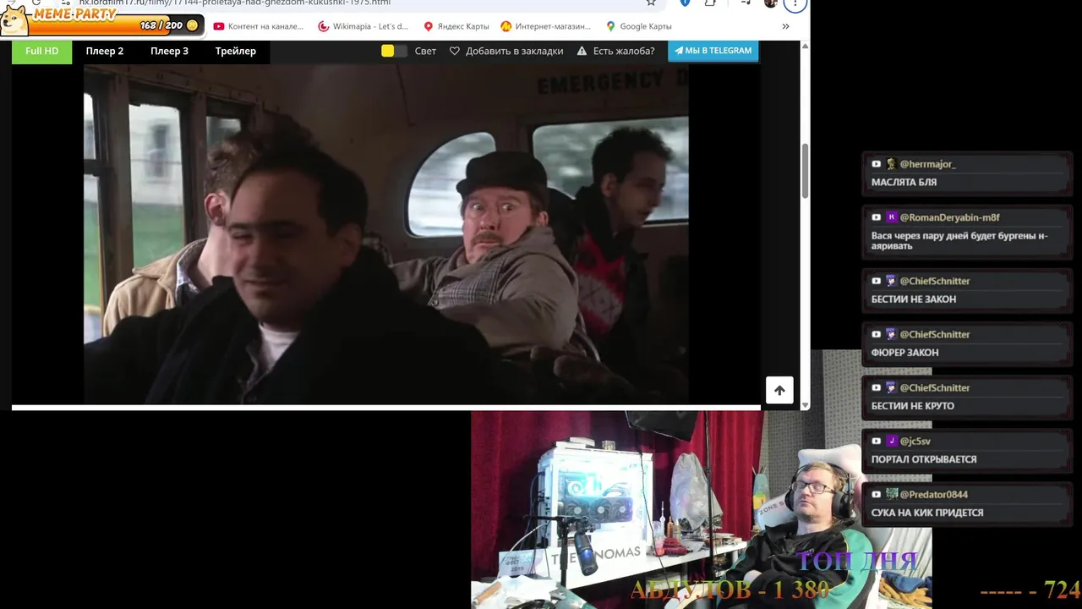Click the scrollbar down arrow
This screenshot has height=609, width=1082.
805,406
